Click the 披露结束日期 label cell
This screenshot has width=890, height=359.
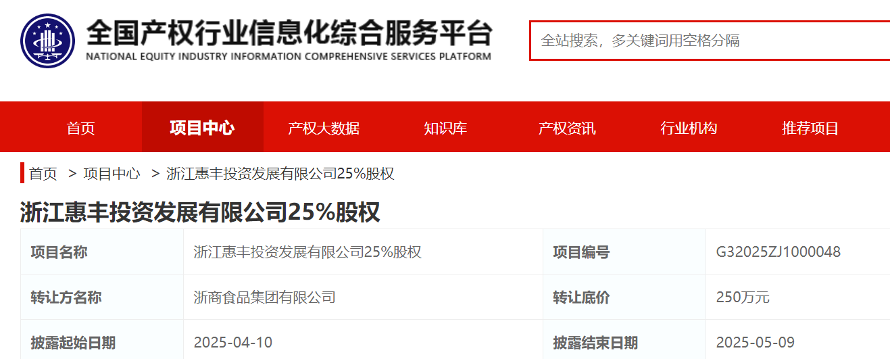[x=624, y=339]
